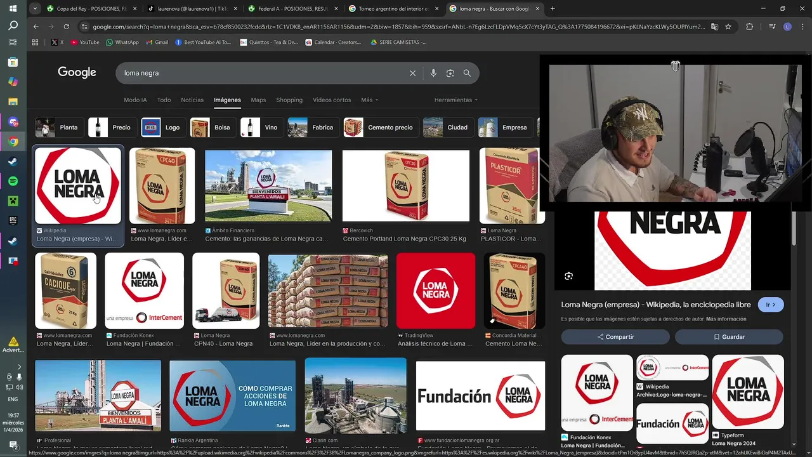Bookmark this page with star icon
Screen dimensions: 812x457
coord(728,27)
